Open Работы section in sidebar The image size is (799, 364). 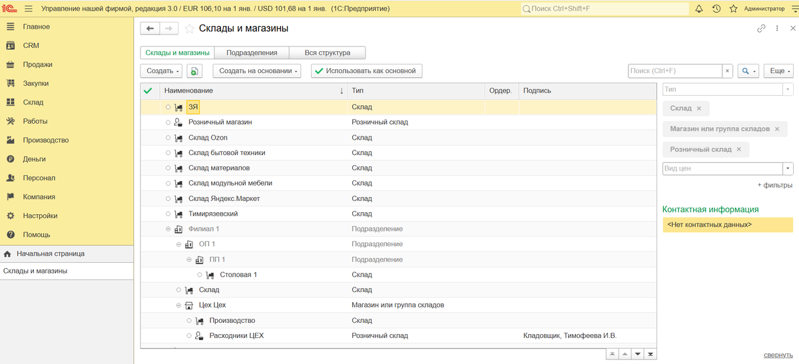point(67,121)
